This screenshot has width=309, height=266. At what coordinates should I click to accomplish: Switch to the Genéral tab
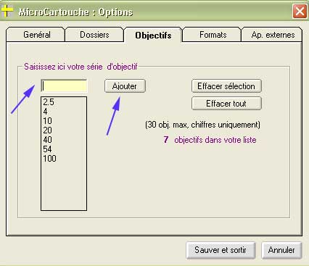[x=36, y=35]
